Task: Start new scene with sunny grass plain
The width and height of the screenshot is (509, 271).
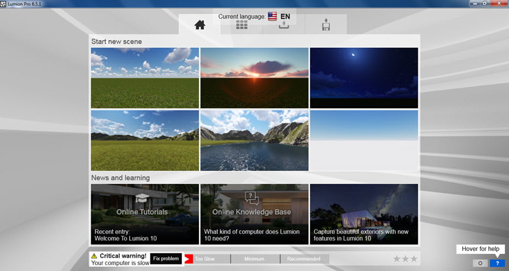Action: point(145,78)
